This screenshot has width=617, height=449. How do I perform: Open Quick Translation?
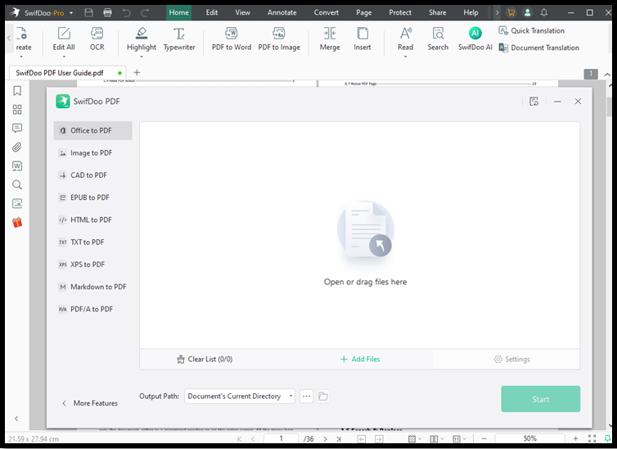coord(532,30)
